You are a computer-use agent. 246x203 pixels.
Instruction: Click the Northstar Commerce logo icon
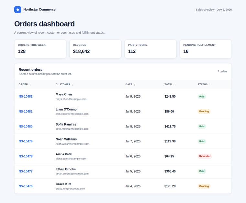coord(17,10)
